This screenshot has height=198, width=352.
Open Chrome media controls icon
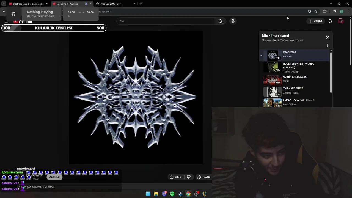pos(335,12)
